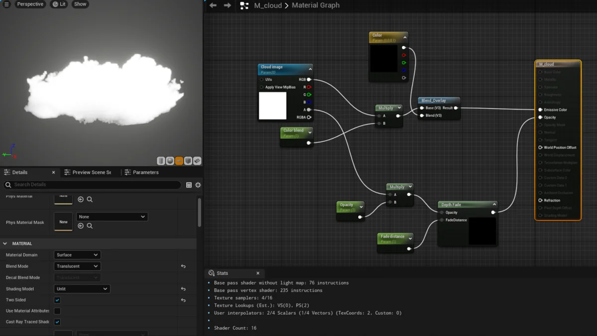Click the RGB output pin on Cloud image
Viewport: 597px width, 336px height.
(x=309, y=80)
